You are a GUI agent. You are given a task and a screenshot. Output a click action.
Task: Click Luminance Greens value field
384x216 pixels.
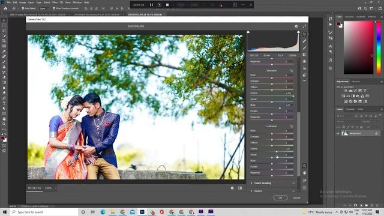point(289,149)
